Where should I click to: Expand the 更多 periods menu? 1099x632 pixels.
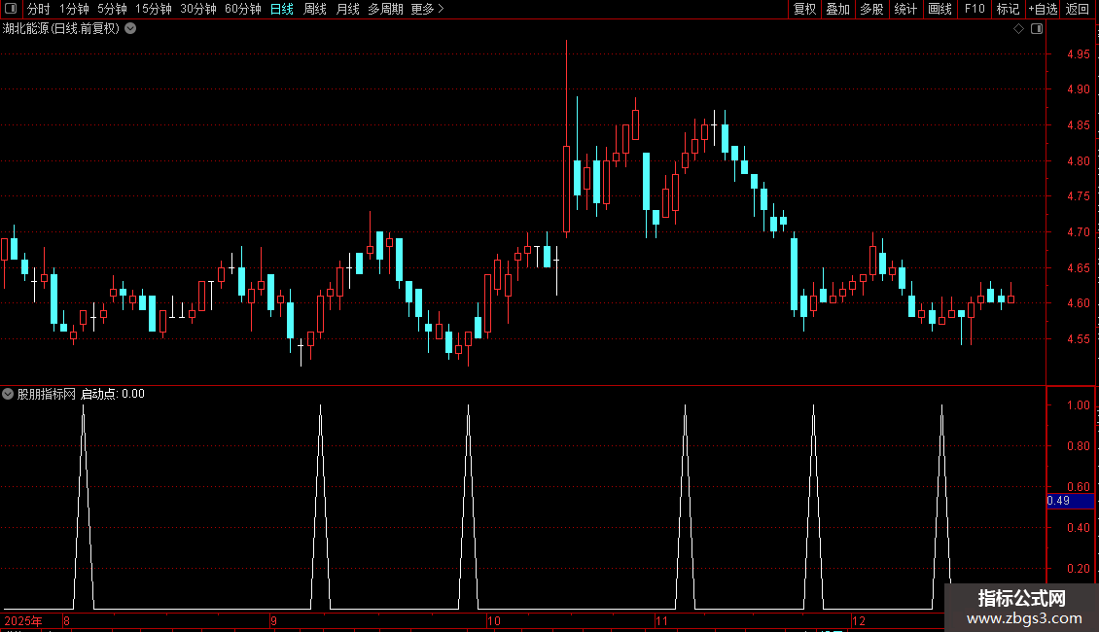point(428,9)
